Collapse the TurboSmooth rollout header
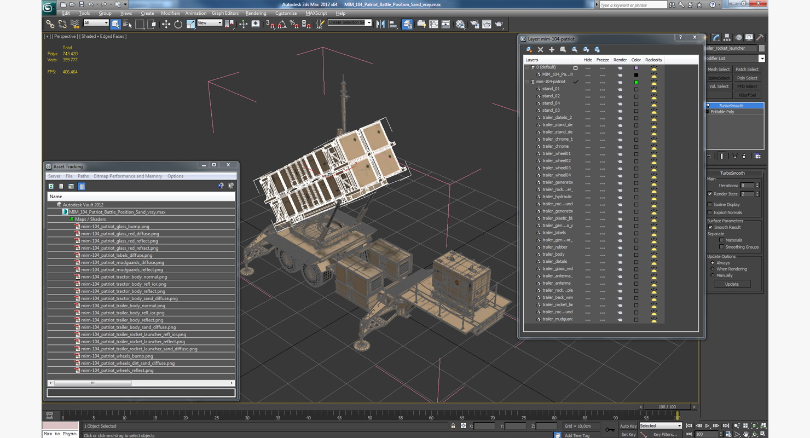Image resolution: width=810 pixels, height=438 pixels. (732, 173)
